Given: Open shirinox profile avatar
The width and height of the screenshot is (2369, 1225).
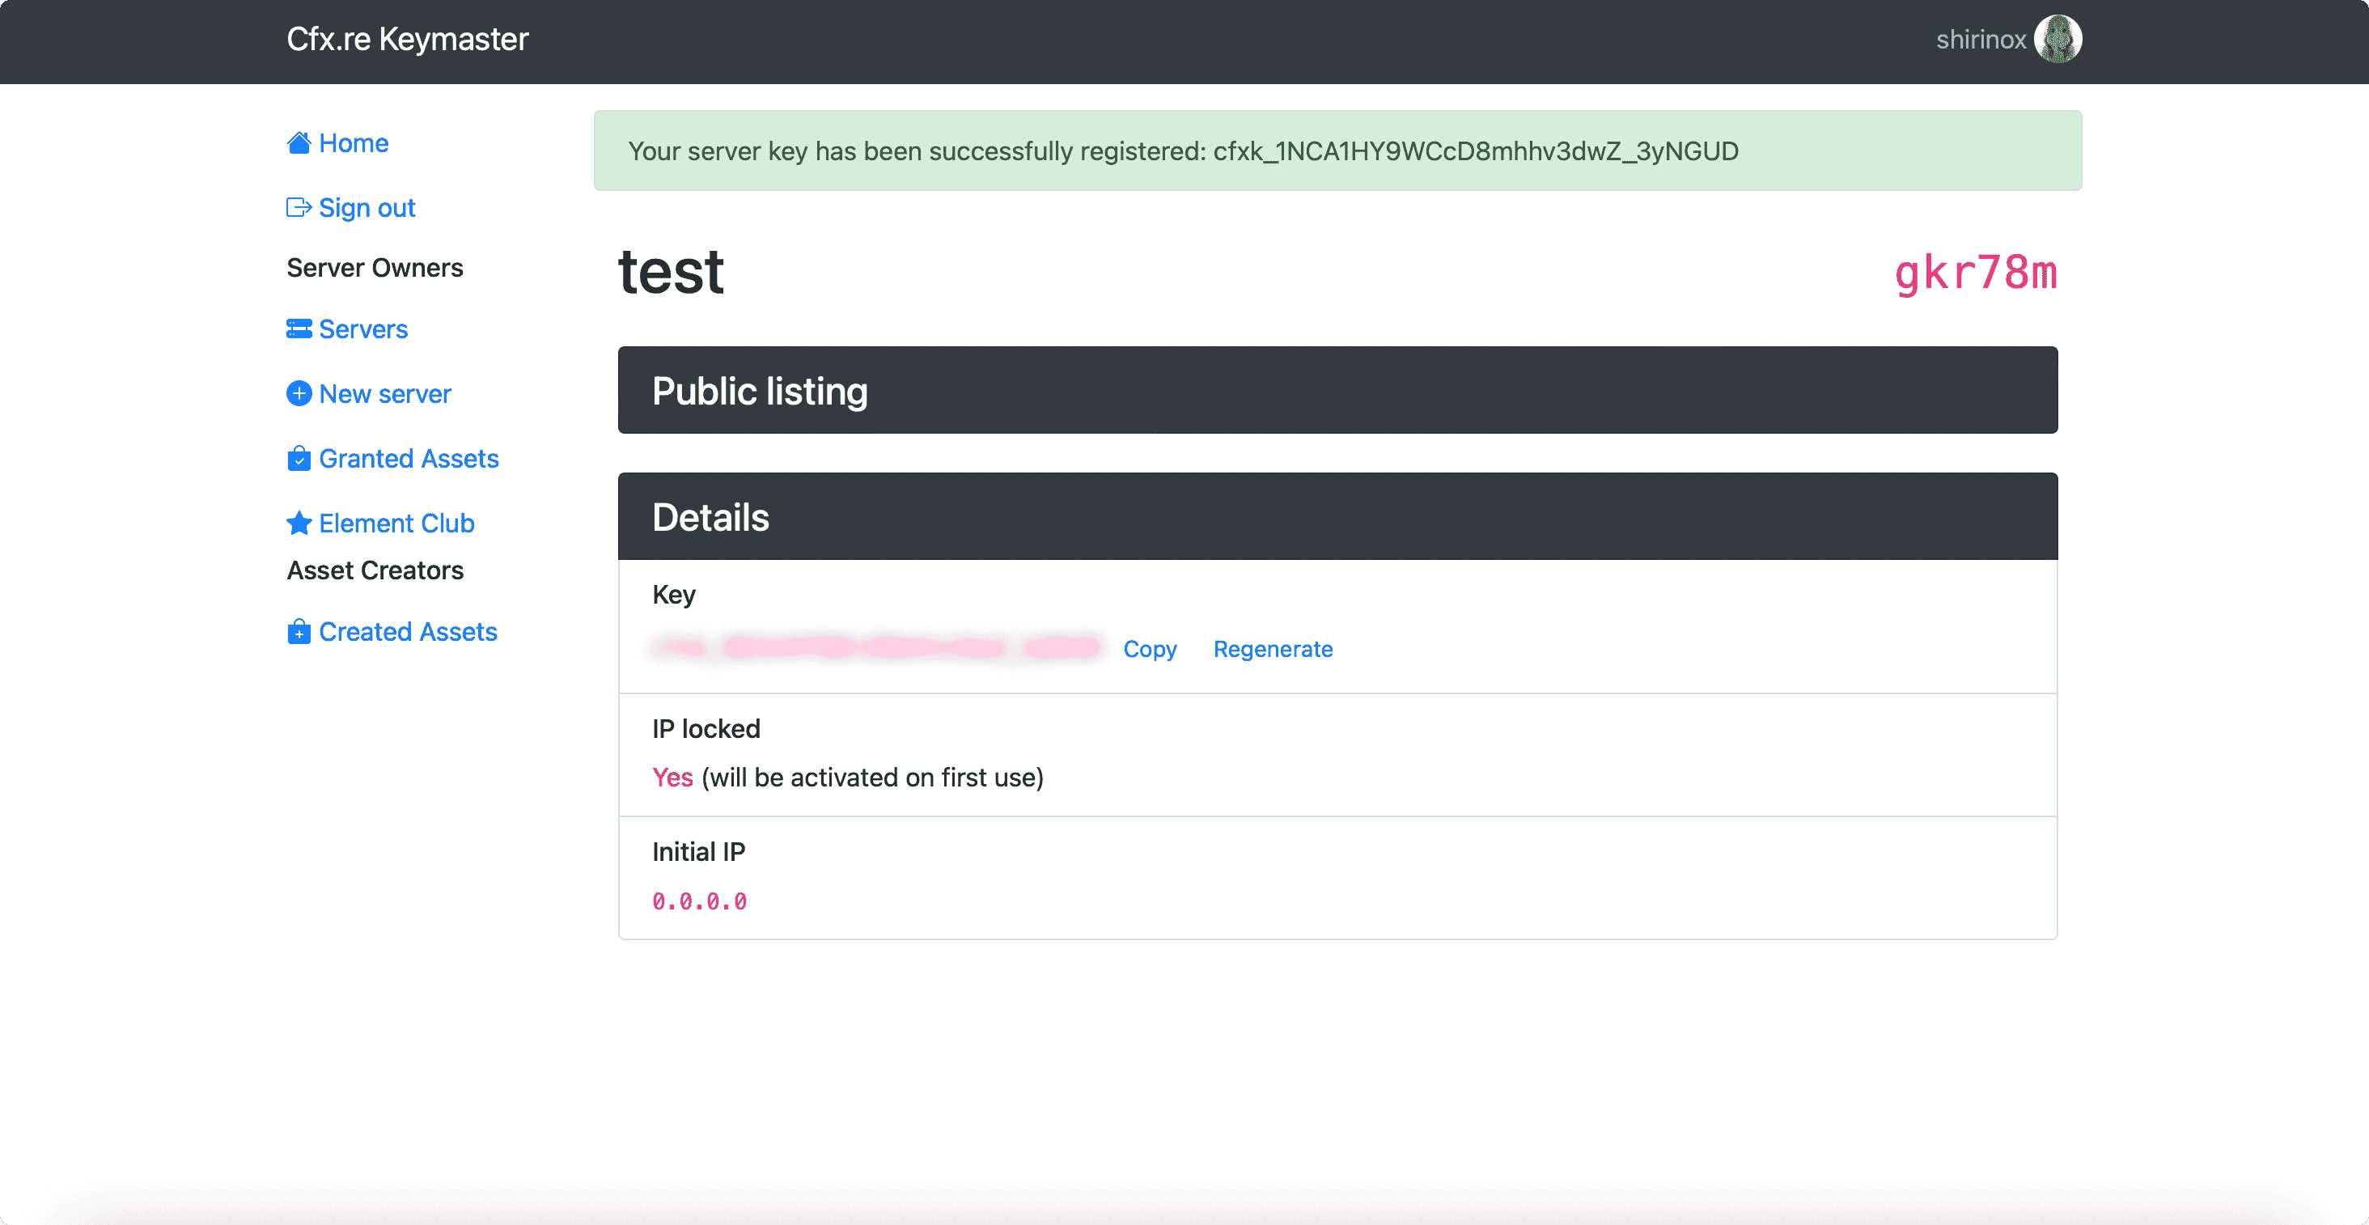Looking at the screenshot, I should (x=2058, y=40).
